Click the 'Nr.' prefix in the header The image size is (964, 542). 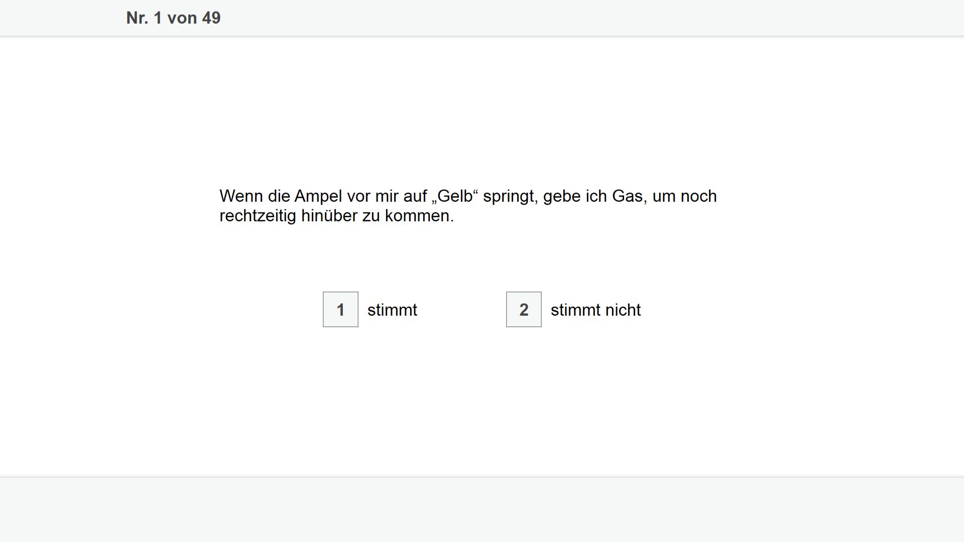pyautogui.click(x=137, y=18)
